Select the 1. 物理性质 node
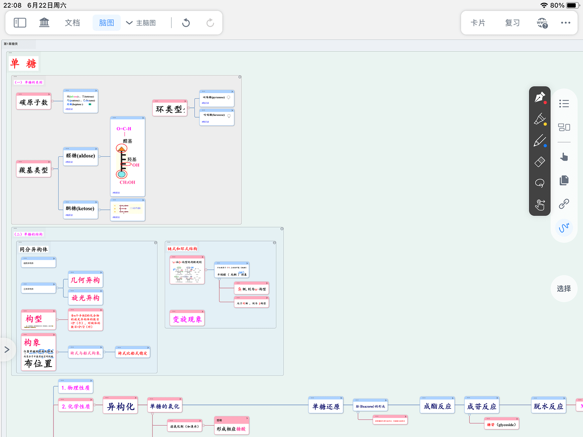 (76, 387)
